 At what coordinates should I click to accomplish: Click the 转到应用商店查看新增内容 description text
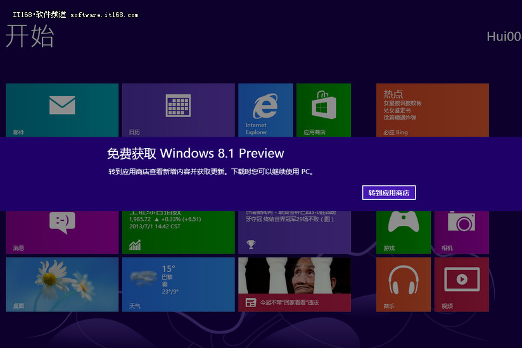[211, 171]
